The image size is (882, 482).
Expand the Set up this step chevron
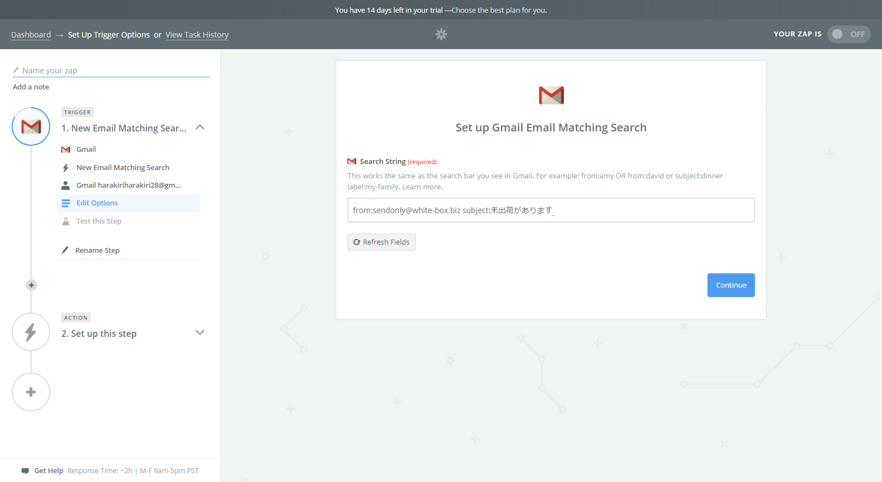(200, 332)
